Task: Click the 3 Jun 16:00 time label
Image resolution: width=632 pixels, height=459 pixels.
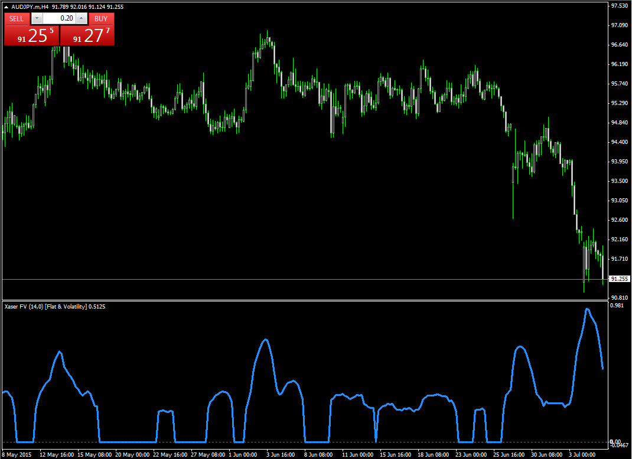Action: (x=281, y=455)
